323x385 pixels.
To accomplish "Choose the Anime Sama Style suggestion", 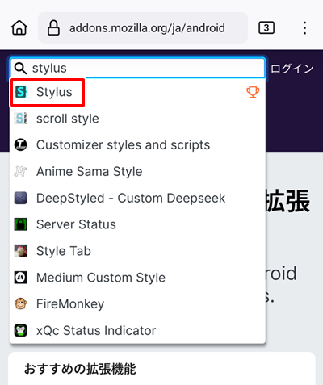I will 137,172.
